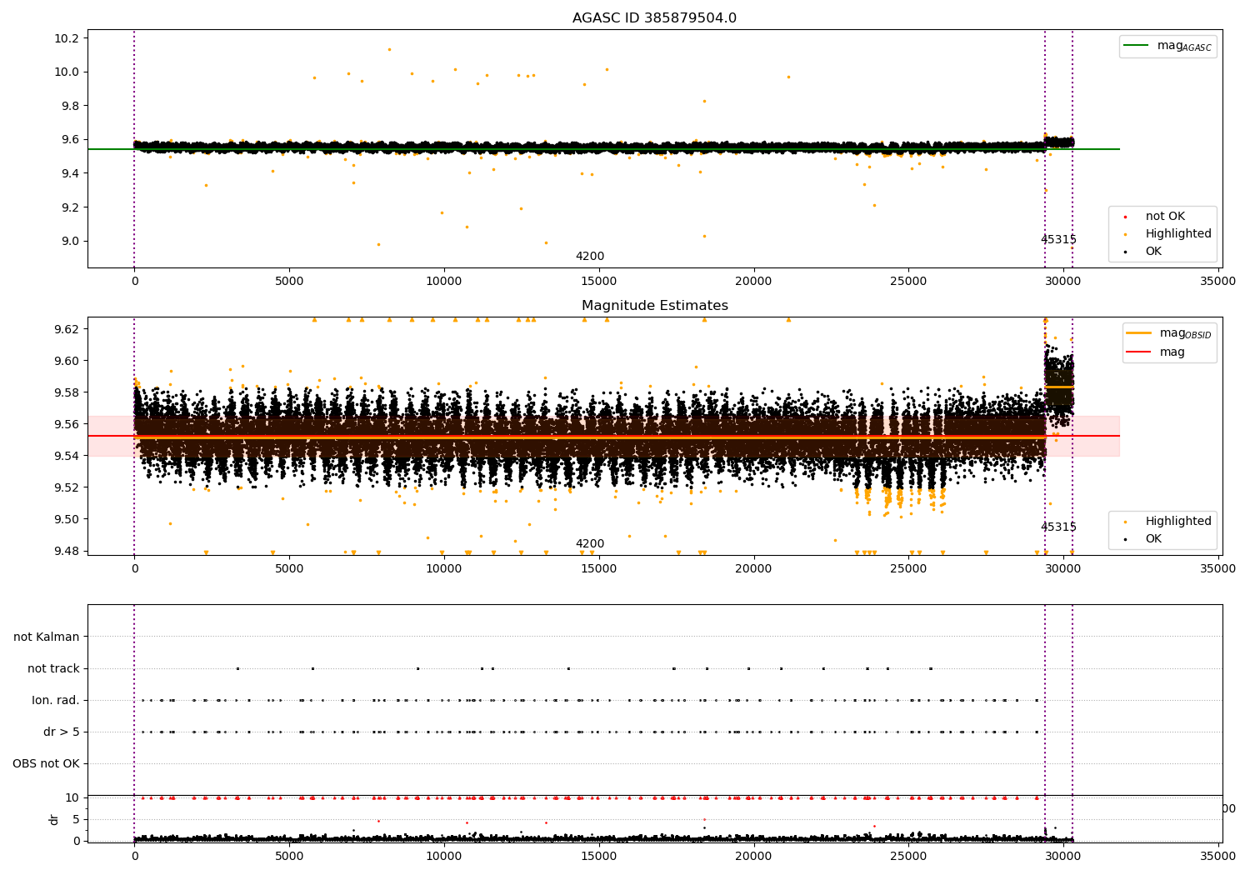
Task: Click the 10 y-axis tick of the dr panel
Action: (72, 797)
